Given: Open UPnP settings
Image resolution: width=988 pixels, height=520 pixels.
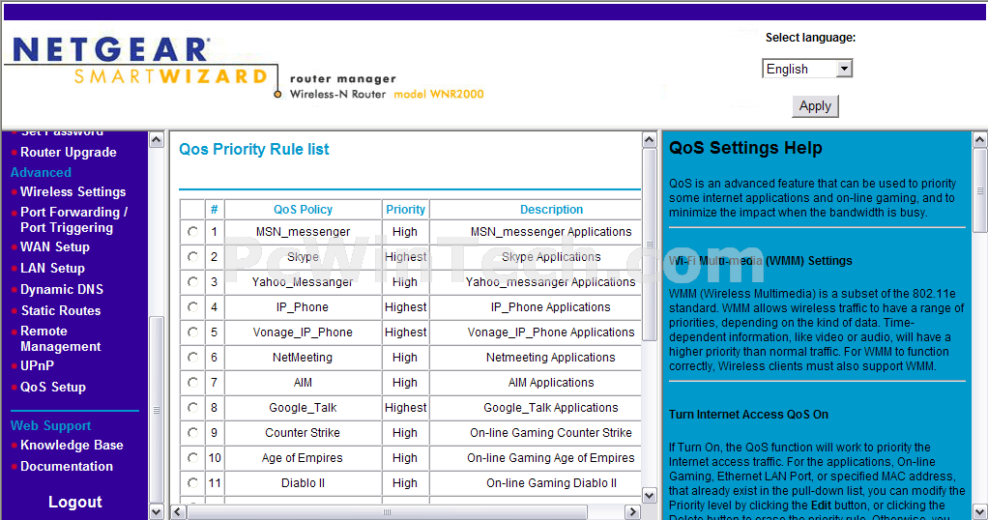Looking at the screenshot, I should point(37,365).
